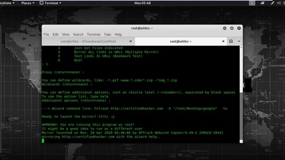The width and height of the screenshot is (285, 160).
Task: Click "Ready to launch the mirror?" line
Action: [x=78, y=116]
